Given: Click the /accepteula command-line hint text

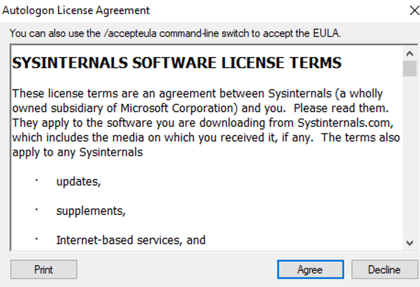Looking at the screenshot, I should pos(175,34).
